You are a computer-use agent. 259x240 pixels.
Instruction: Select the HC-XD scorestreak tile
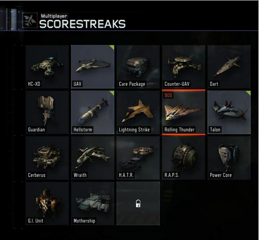click(x=47, y=67)
